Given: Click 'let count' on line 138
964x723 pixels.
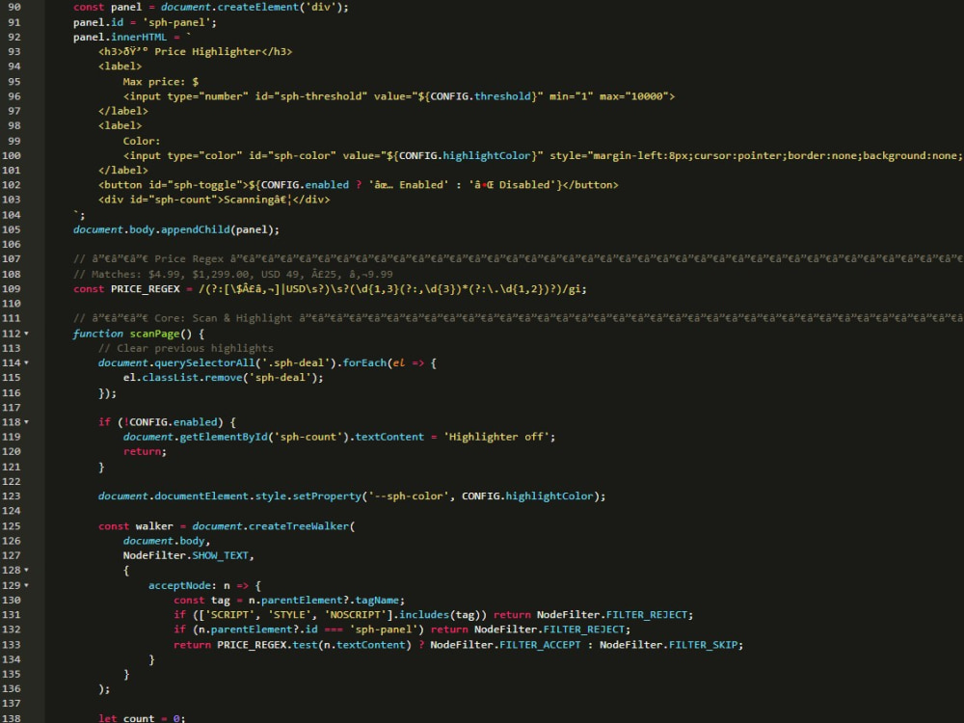Looking at the screenshot, I should point(126,718).
